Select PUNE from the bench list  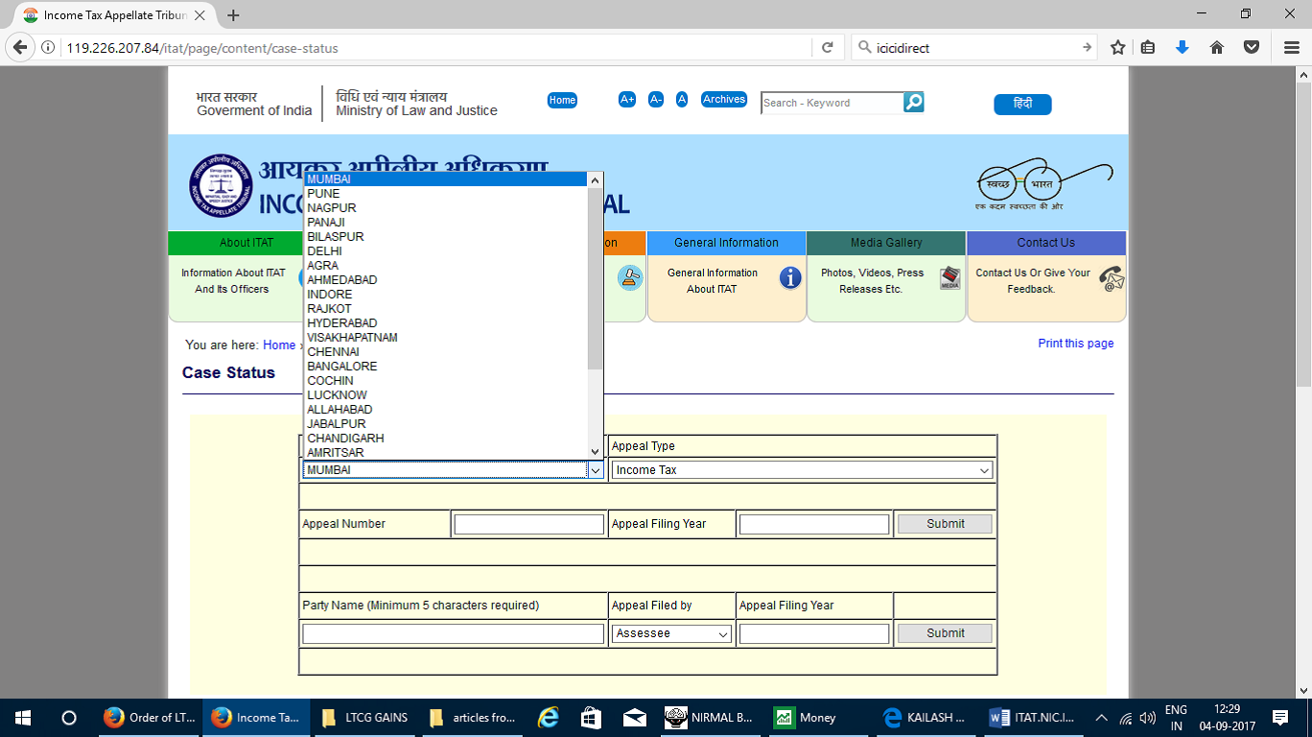323,194
